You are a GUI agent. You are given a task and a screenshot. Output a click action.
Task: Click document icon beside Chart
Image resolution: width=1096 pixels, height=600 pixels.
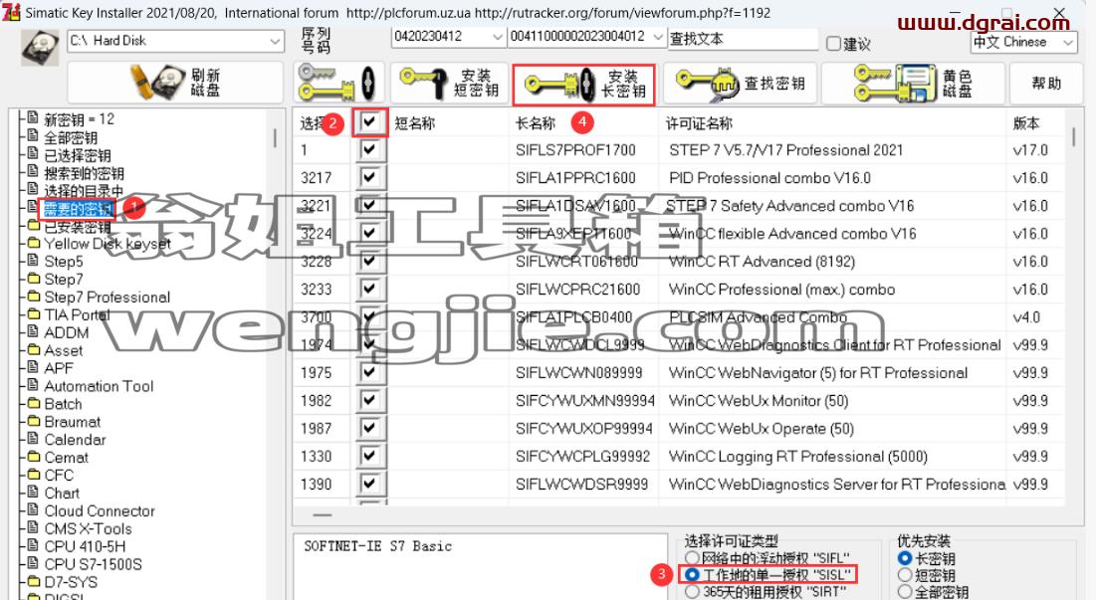(33, 492)
